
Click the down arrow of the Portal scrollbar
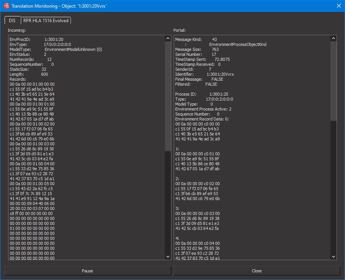click(x=333, y=257)
